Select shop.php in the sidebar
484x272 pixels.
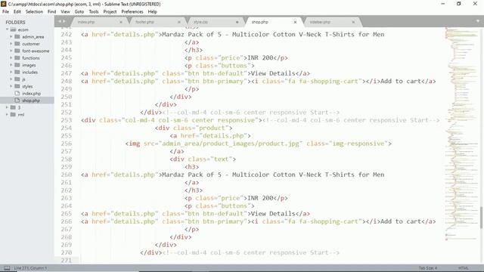coord(27,100)
